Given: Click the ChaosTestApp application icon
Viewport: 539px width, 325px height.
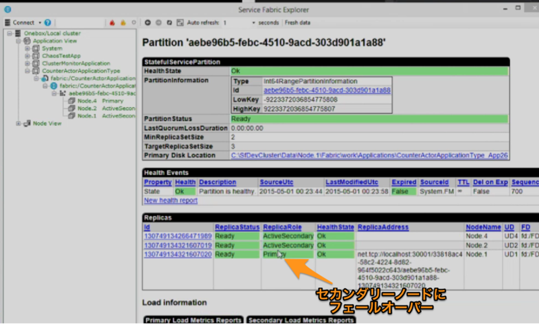Looking at the screenshot, I should (x=36, y=56).
